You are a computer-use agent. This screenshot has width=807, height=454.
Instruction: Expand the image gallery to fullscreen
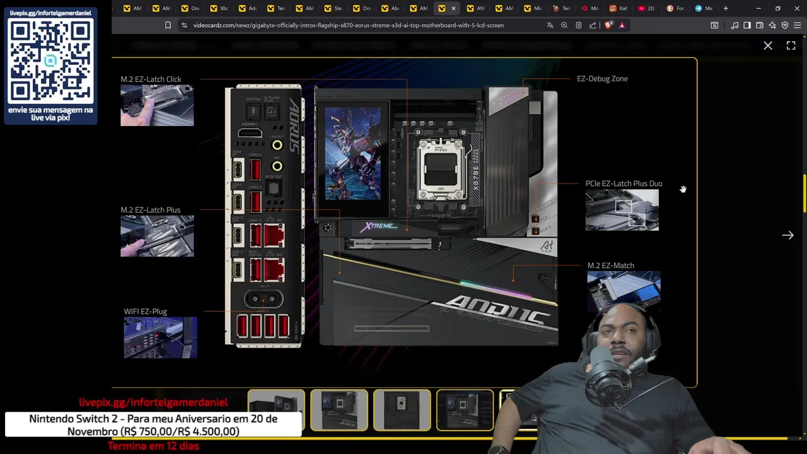click(791, 45)
